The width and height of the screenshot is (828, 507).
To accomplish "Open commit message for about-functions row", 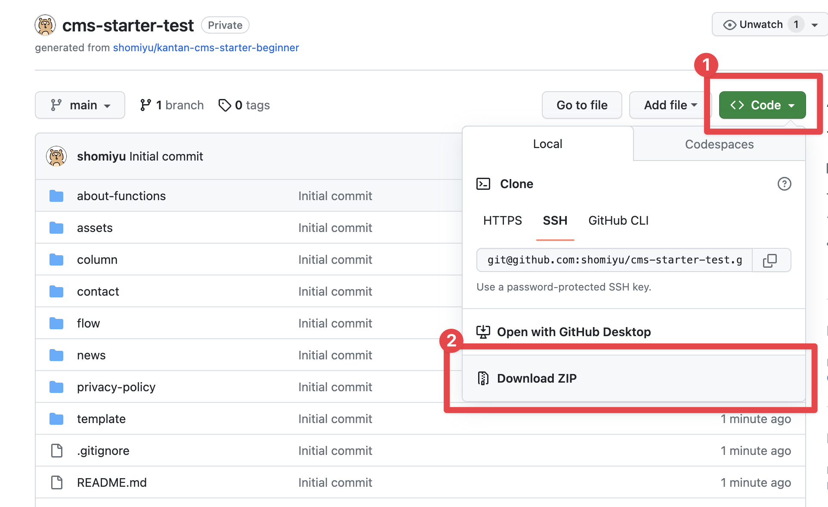I will tap(335, 196).
